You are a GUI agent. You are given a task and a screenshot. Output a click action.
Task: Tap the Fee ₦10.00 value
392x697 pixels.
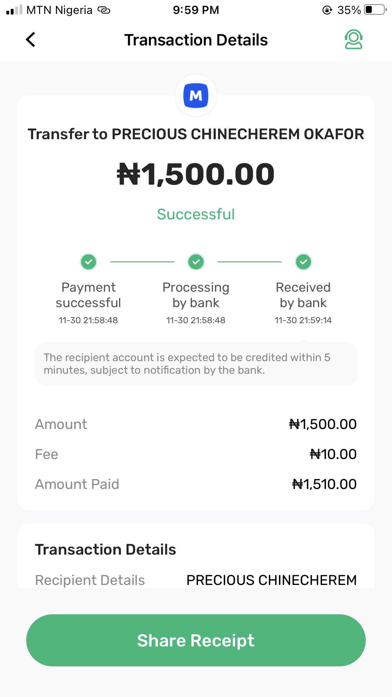coord(333,454)
